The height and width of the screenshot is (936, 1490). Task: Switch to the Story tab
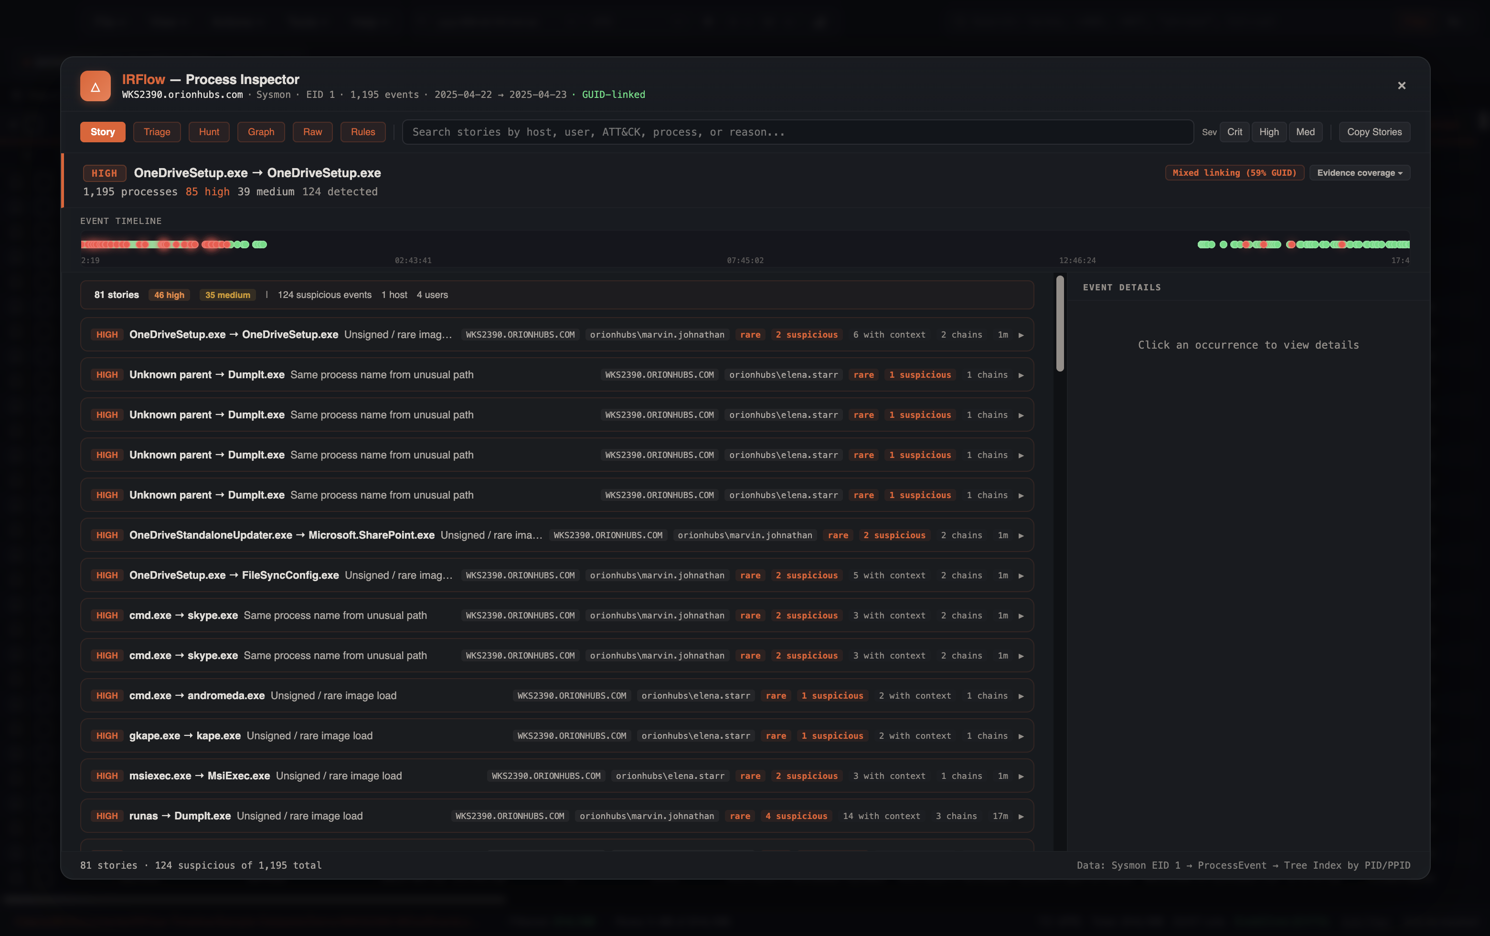[x=103, y=132]
